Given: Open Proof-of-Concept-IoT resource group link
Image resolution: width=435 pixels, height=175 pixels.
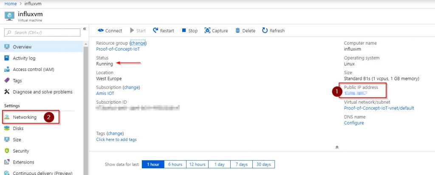Looking at the screenshot, I should (x=118, y=49).
